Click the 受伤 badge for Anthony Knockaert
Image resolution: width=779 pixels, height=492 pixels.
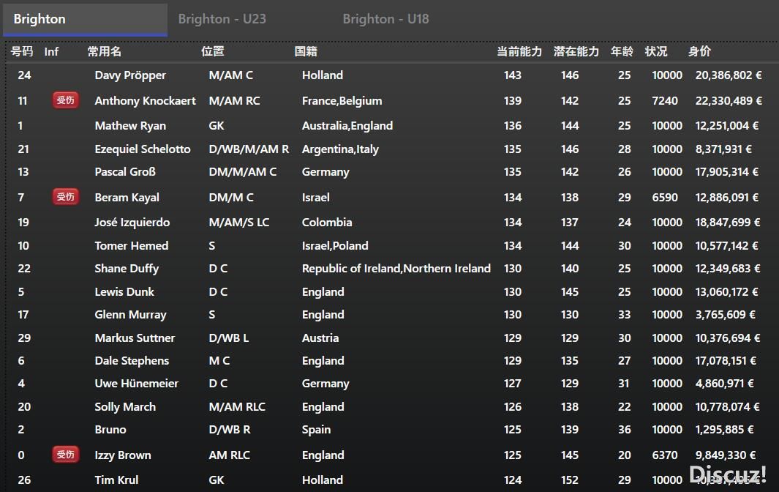[66, 100]
